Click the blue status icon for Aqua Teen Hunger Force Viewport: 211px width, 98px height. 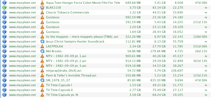coord(4,3)
